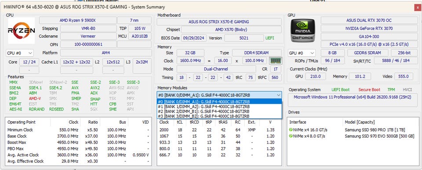Click the A20102B MCU value
Viewport: 422px width, 170px height.
click(140, 36)
